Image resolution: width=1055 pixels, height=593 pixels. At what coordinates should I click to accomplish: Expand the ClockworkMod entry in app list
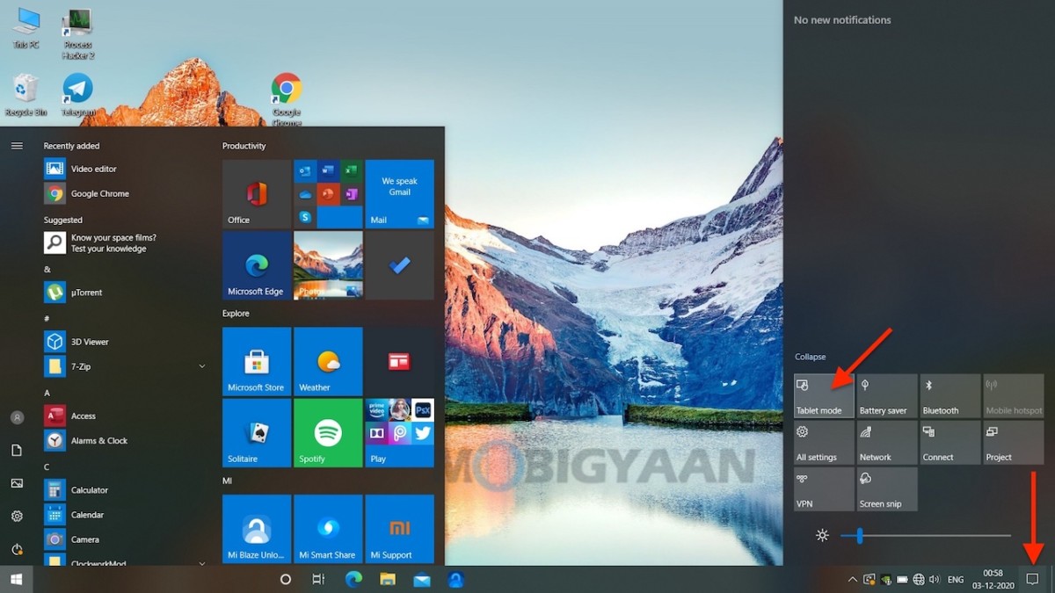202,563
